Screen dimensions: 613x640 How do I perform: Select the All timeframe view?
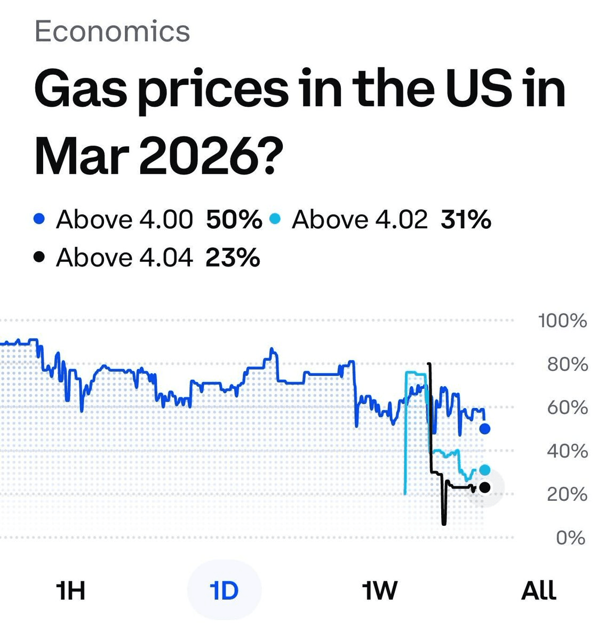[x=539, y=589]
